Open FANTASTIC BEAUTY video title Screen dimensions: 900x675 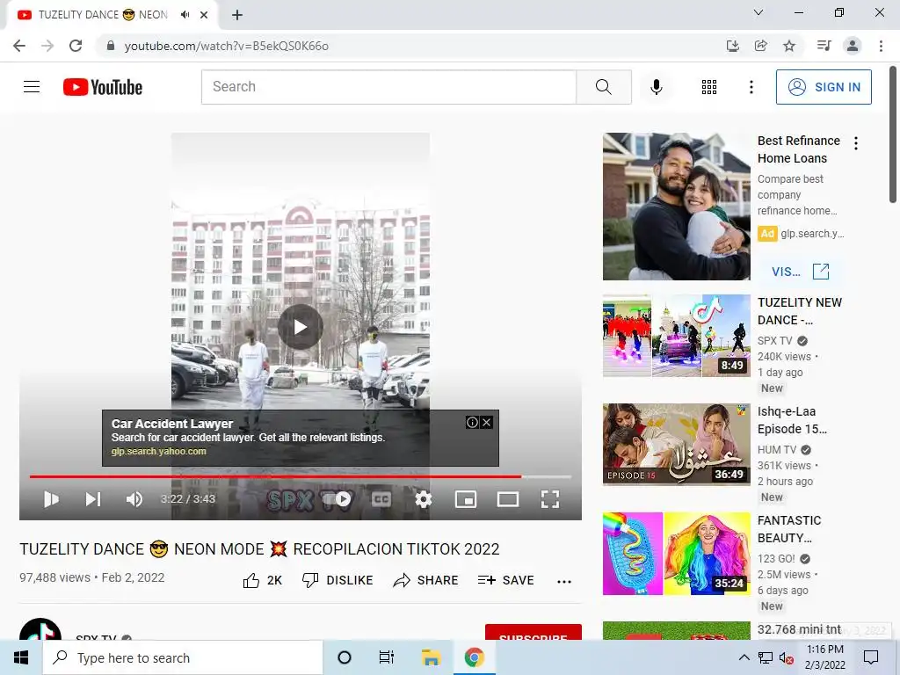tap(789, 529)
